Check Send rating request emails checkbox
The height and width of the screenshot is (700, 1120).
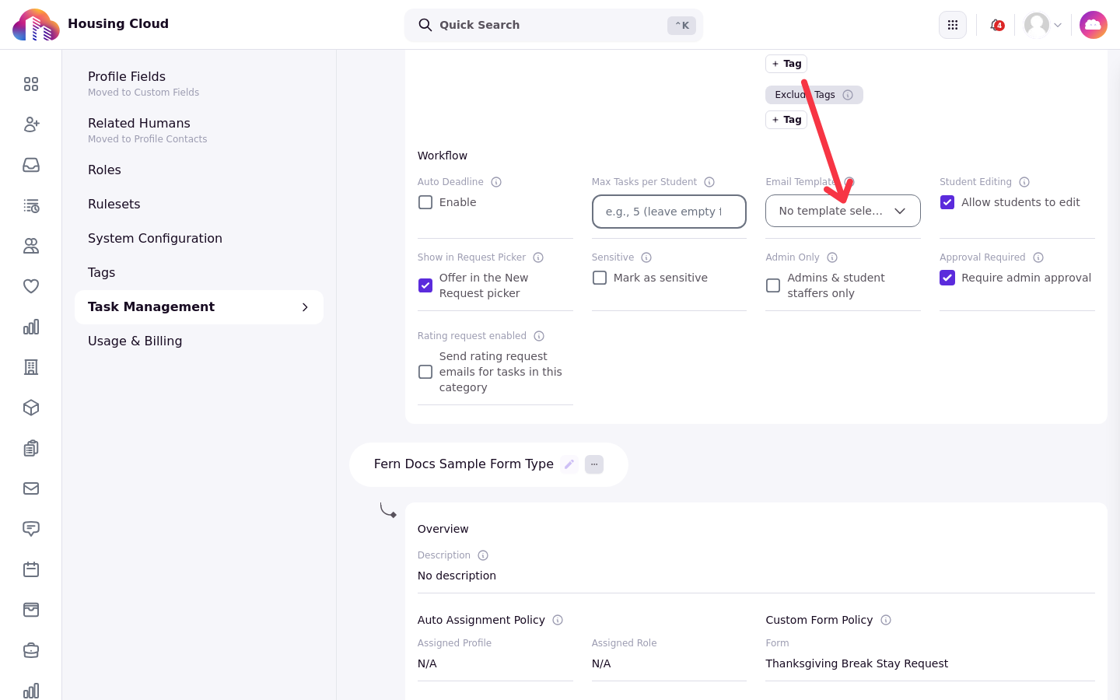tap(425, 372)
